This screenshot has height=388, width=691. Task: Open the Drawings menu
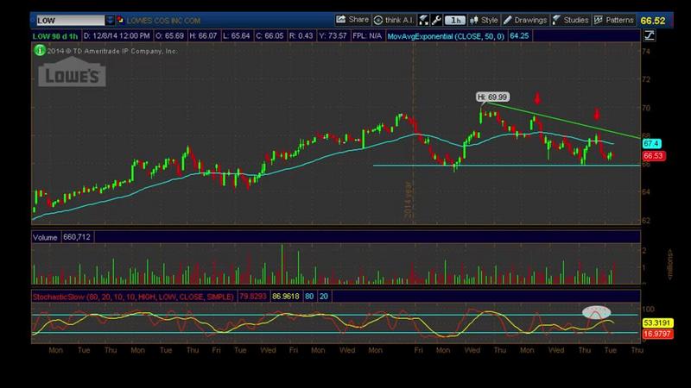pos(525,20)
